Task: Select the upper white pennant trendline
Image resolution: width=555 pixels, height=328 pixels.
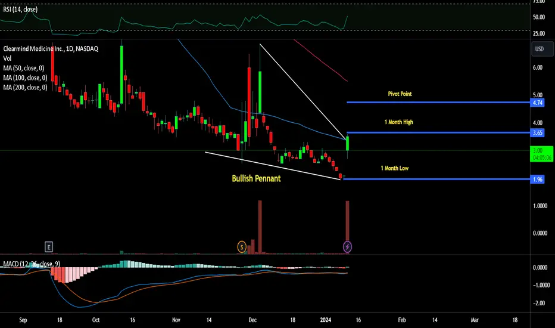Action: (x=303, y=91)
